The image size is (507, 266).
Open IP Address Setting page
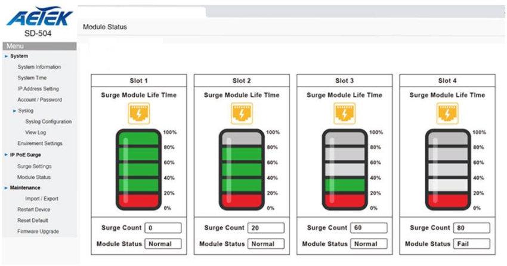click(38, 89)
